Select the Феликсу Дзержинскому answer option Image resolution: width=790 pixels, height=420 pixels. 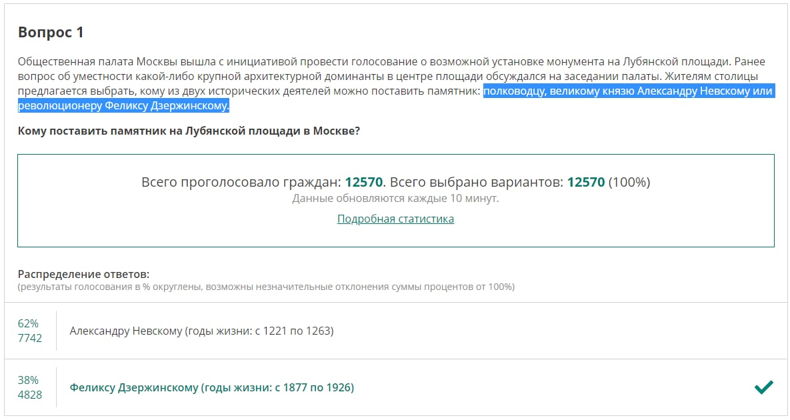point(212,387)
